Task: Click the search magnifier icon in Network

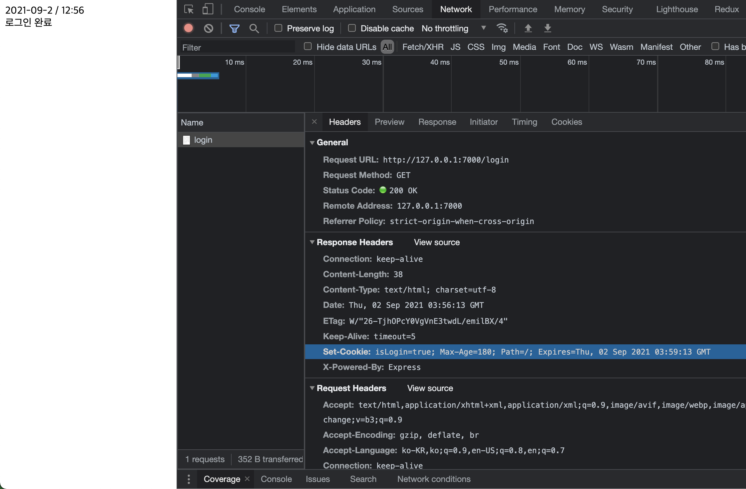Action: pos(254,28)
